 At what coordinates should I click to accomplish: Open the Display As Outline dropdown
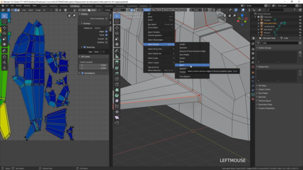(x=101, y=28)
